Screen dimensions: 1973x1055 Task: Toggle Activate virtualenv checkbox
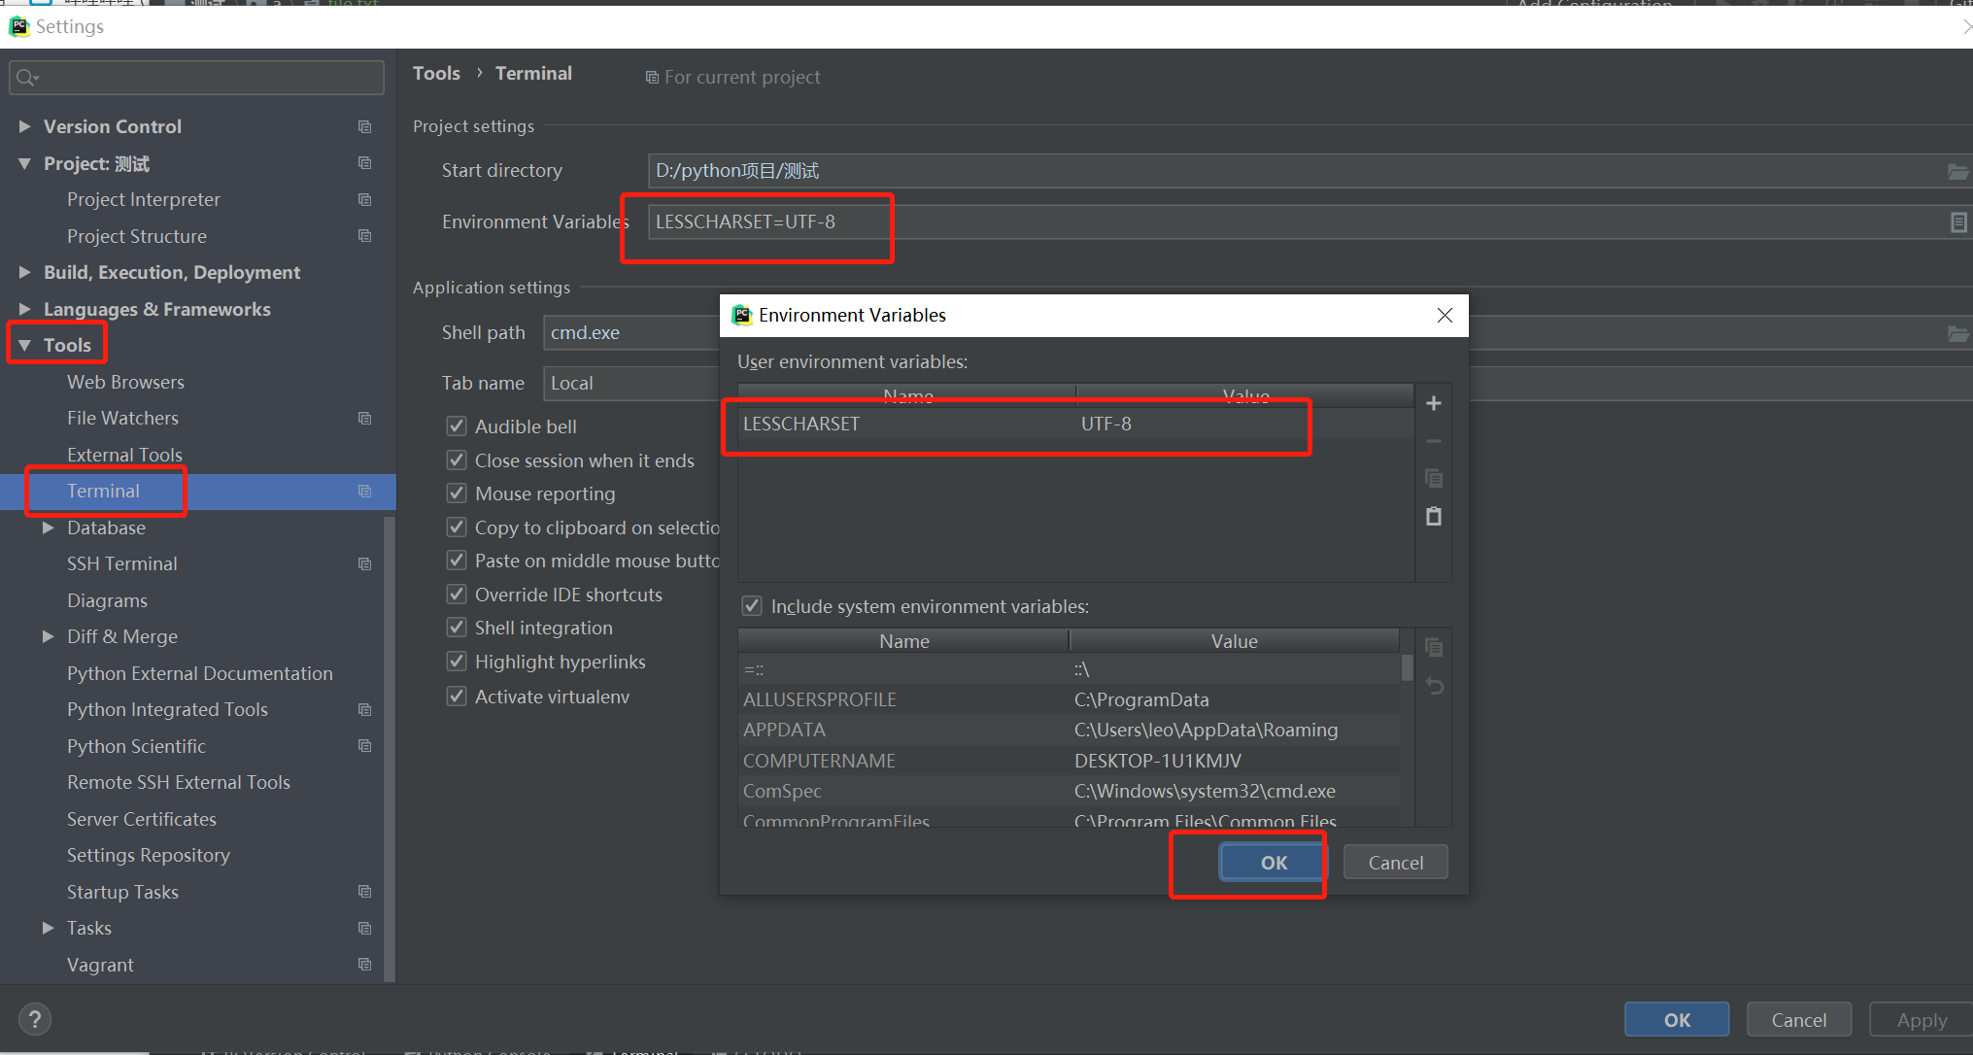(x=457, y=697)
